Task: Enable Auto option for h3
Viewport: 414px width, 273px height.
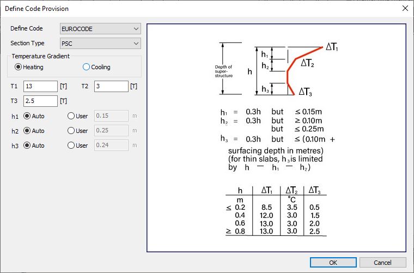Action: (x=27, y=145)
